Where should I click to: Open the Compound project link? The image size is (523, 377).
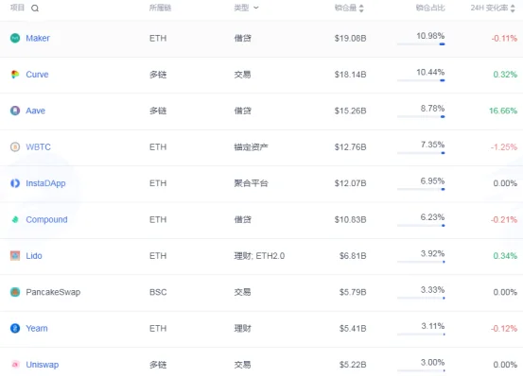tap(46, 219)
